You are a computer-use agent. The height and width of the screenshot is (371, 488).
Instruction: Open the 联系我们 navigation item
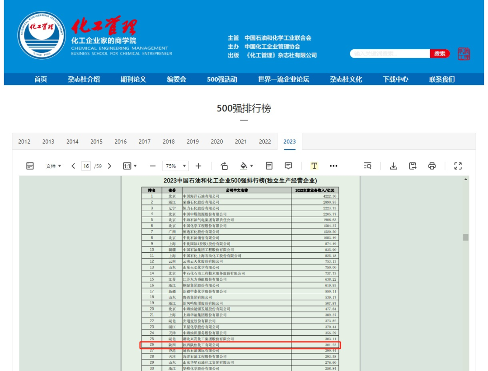(442, 79)
